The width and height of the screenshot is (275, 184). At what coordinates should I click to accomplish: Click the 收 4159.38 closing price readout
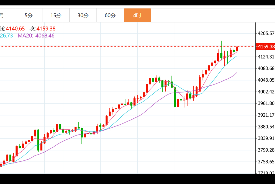pos(42,29)
